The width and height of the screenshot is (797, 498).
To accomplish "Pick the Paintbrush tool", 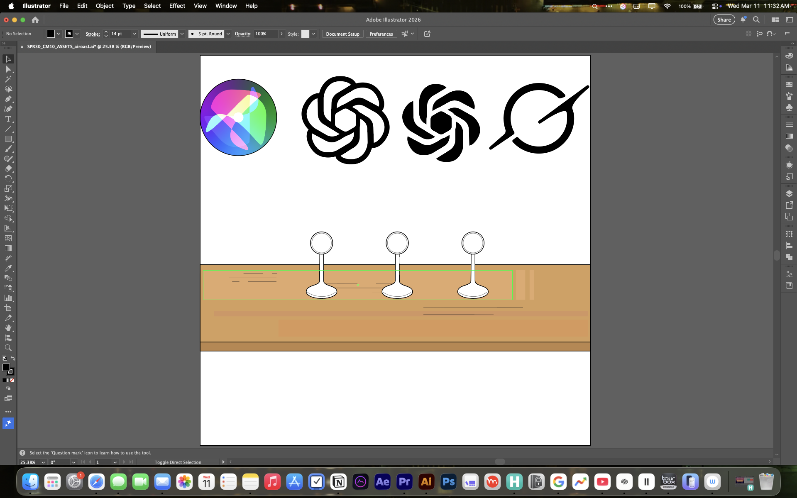I will 8,149.
